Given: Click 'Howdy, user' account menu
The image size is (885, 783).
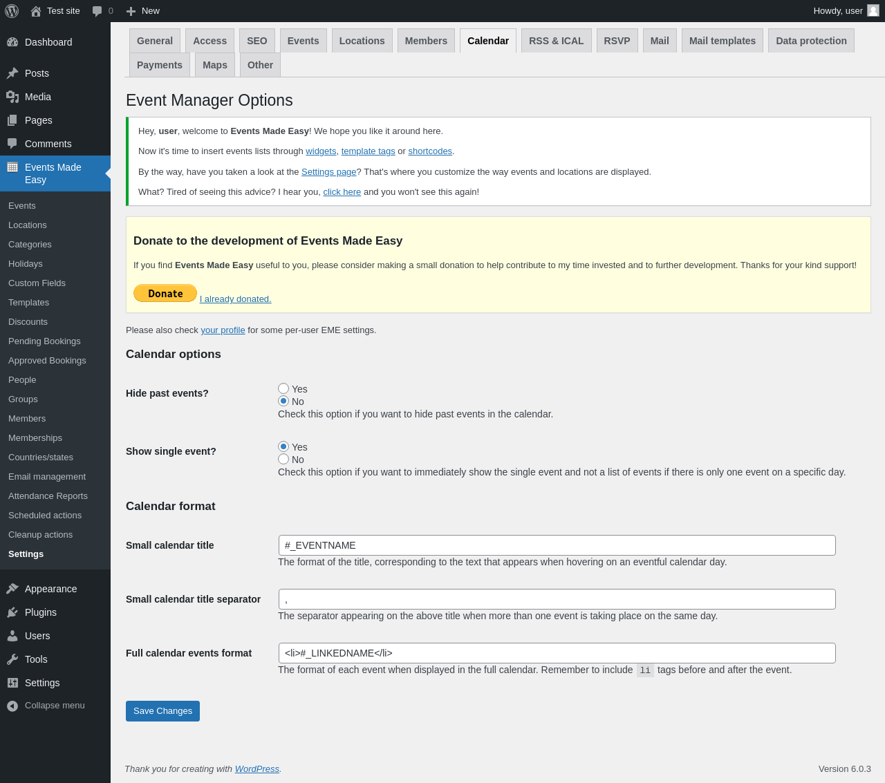Looking at the screenshot, I should tap(846, 11).
